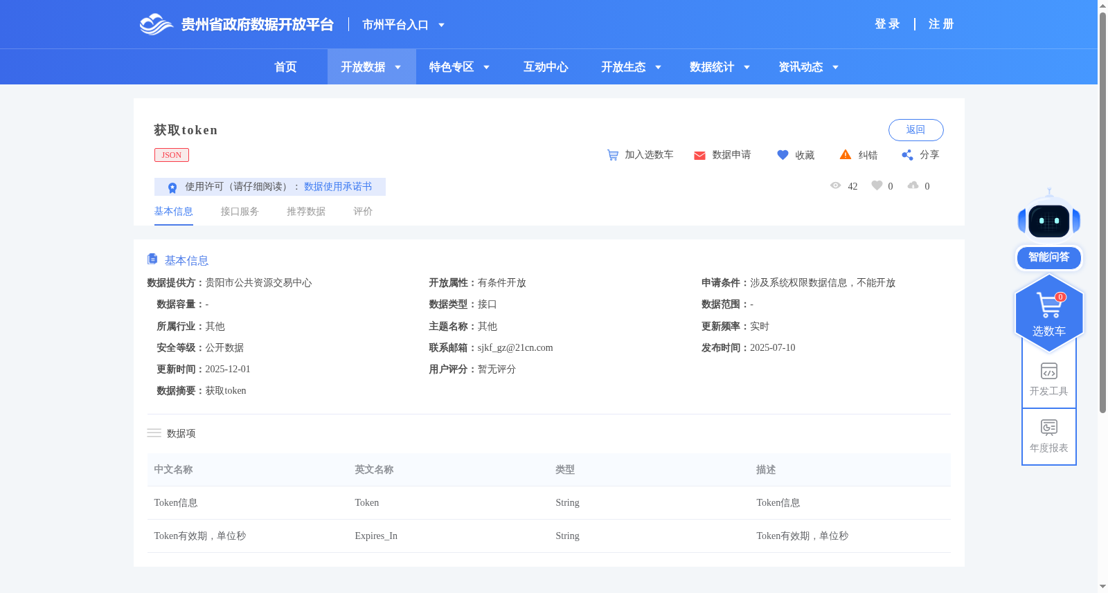Click the document icon beside 基本信息 heading
The height and width of the screenshot is (593, 1108).
pyautogui.click(x=152, y=259)
